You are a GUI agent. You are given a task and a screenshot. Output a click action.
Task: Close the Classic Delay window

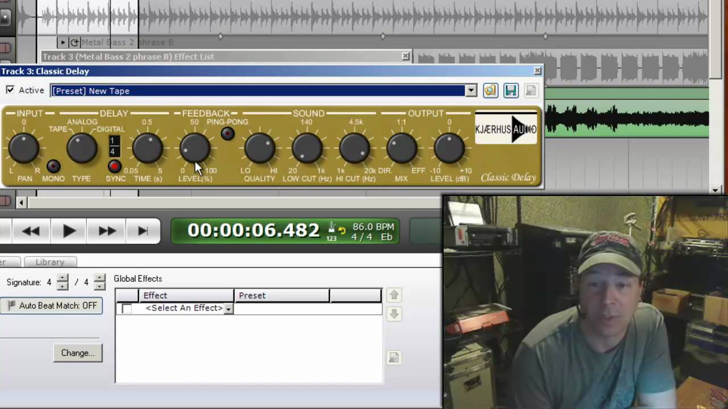tap(537, 71)
